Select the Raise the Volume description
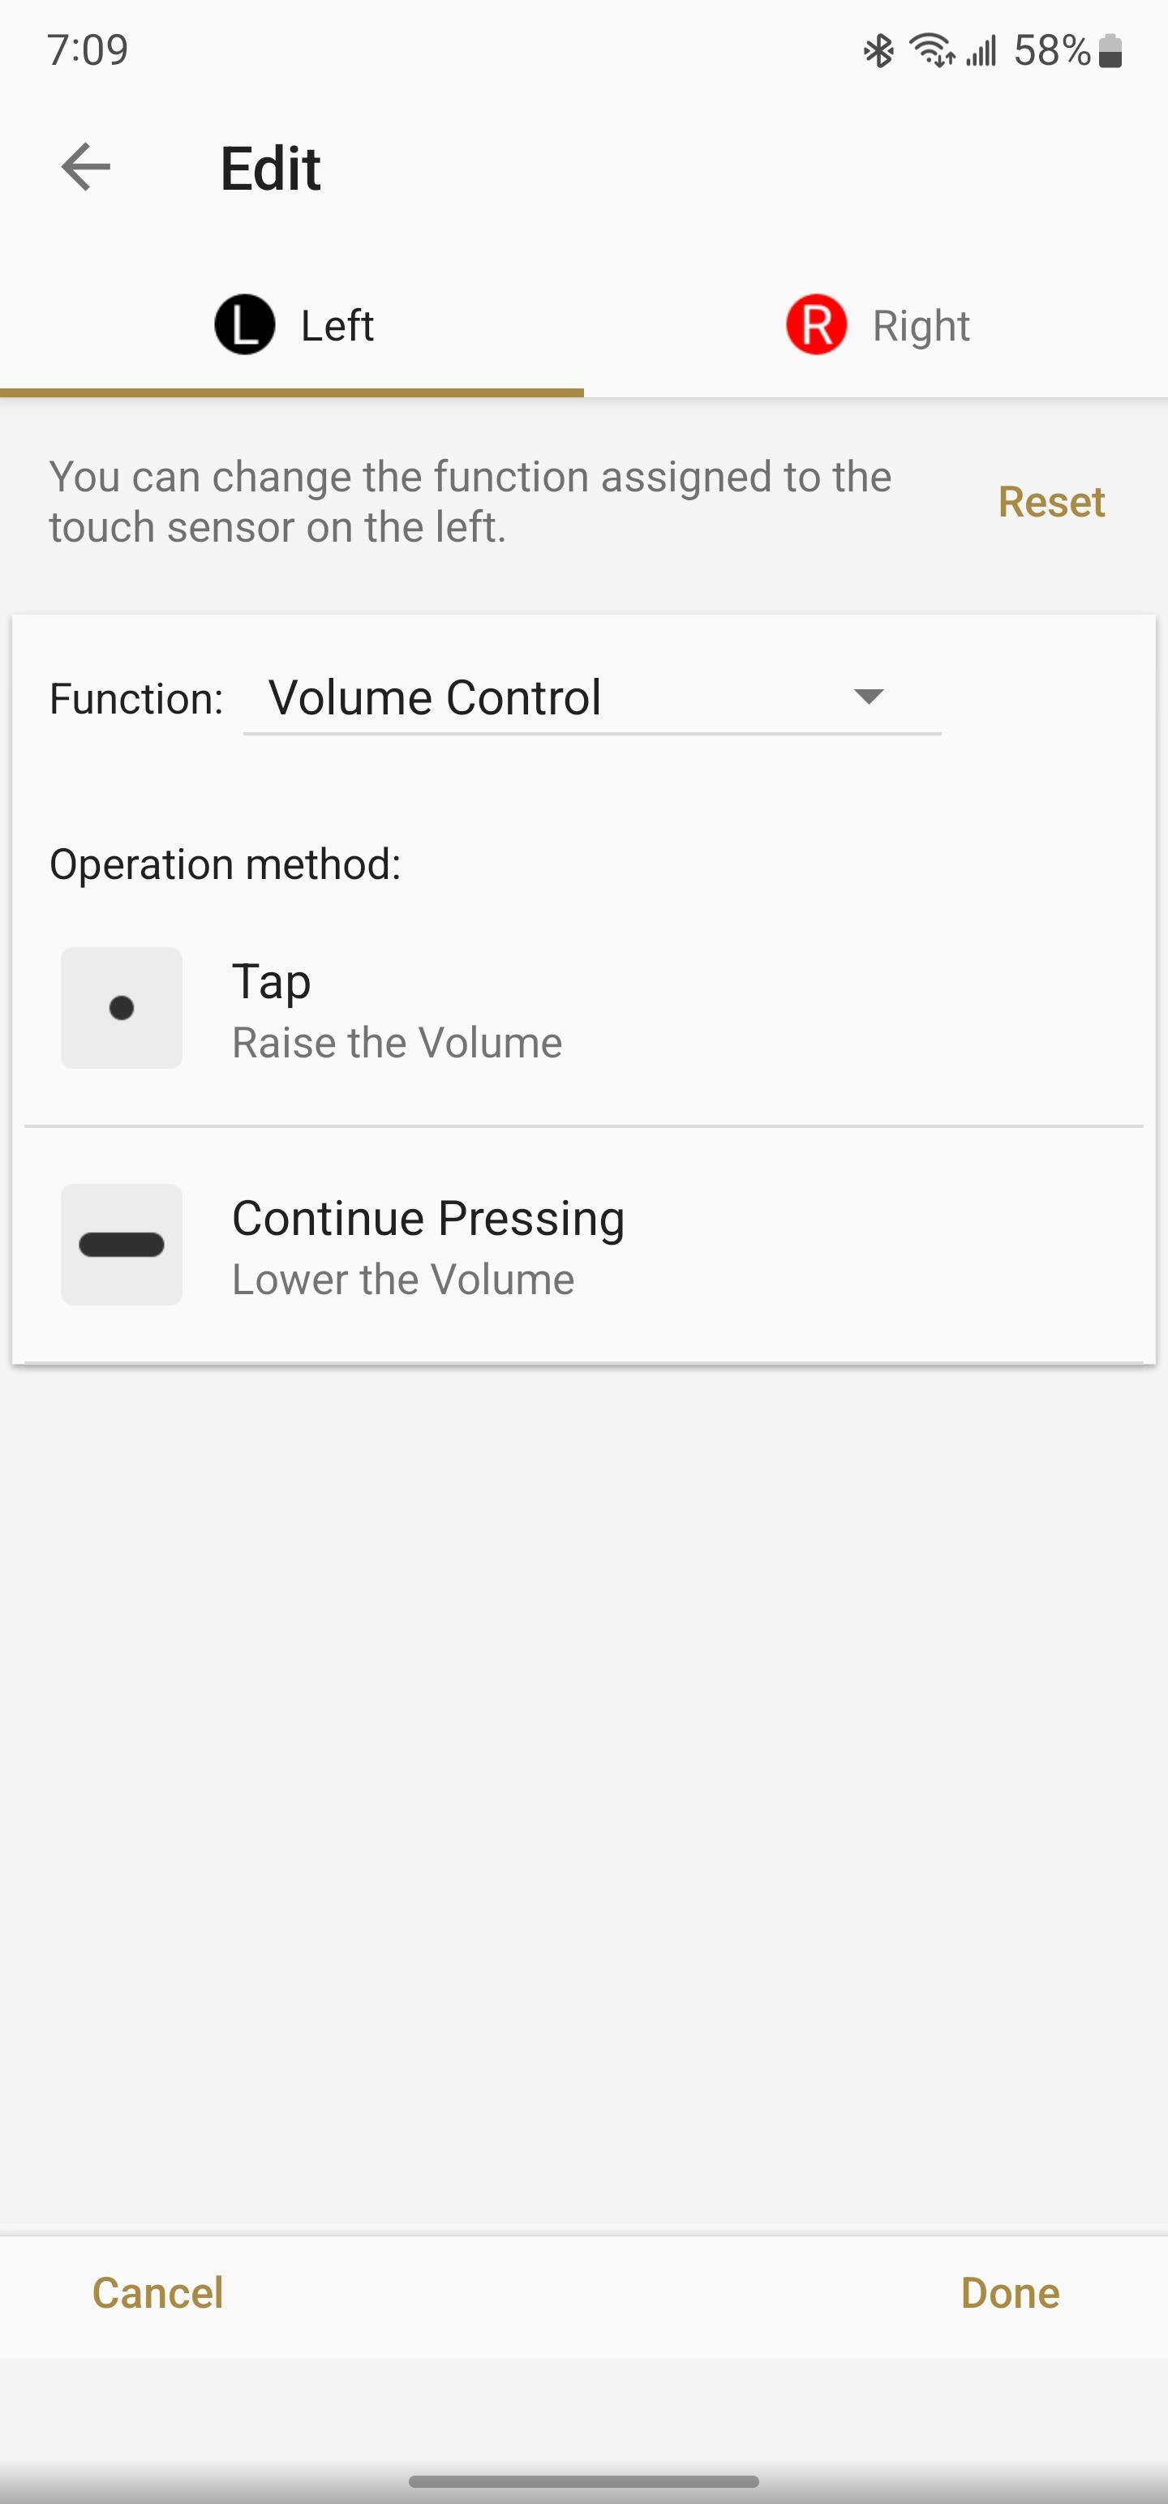Screen dimensions: 1168x2504 pos(397,1043)
